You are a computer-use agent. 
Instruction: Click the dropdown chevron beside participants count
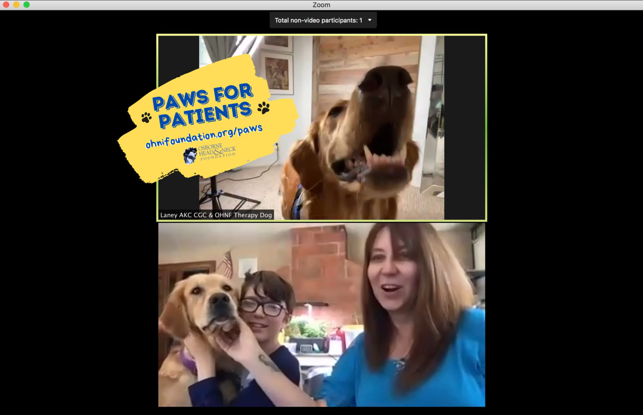pyautogui.click(x=369, y=20)
